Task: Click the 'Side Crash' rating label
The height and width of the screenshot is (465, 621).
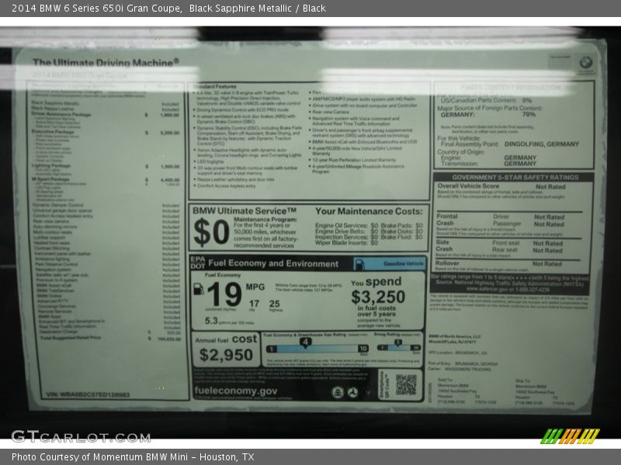Action: 444,246
